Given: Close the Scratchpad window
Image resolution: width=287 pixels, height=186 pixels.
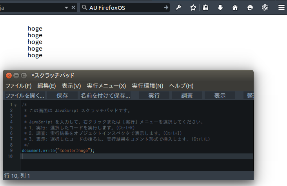Looking at the screenshot, I should coord(9,75).
